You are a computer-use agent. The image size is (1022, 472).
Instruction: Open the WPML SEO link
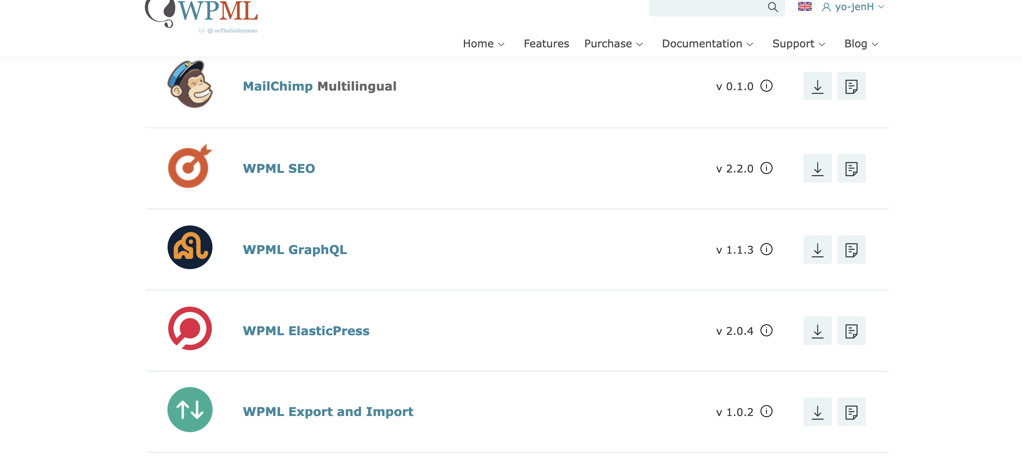click(x=278, y=168)
